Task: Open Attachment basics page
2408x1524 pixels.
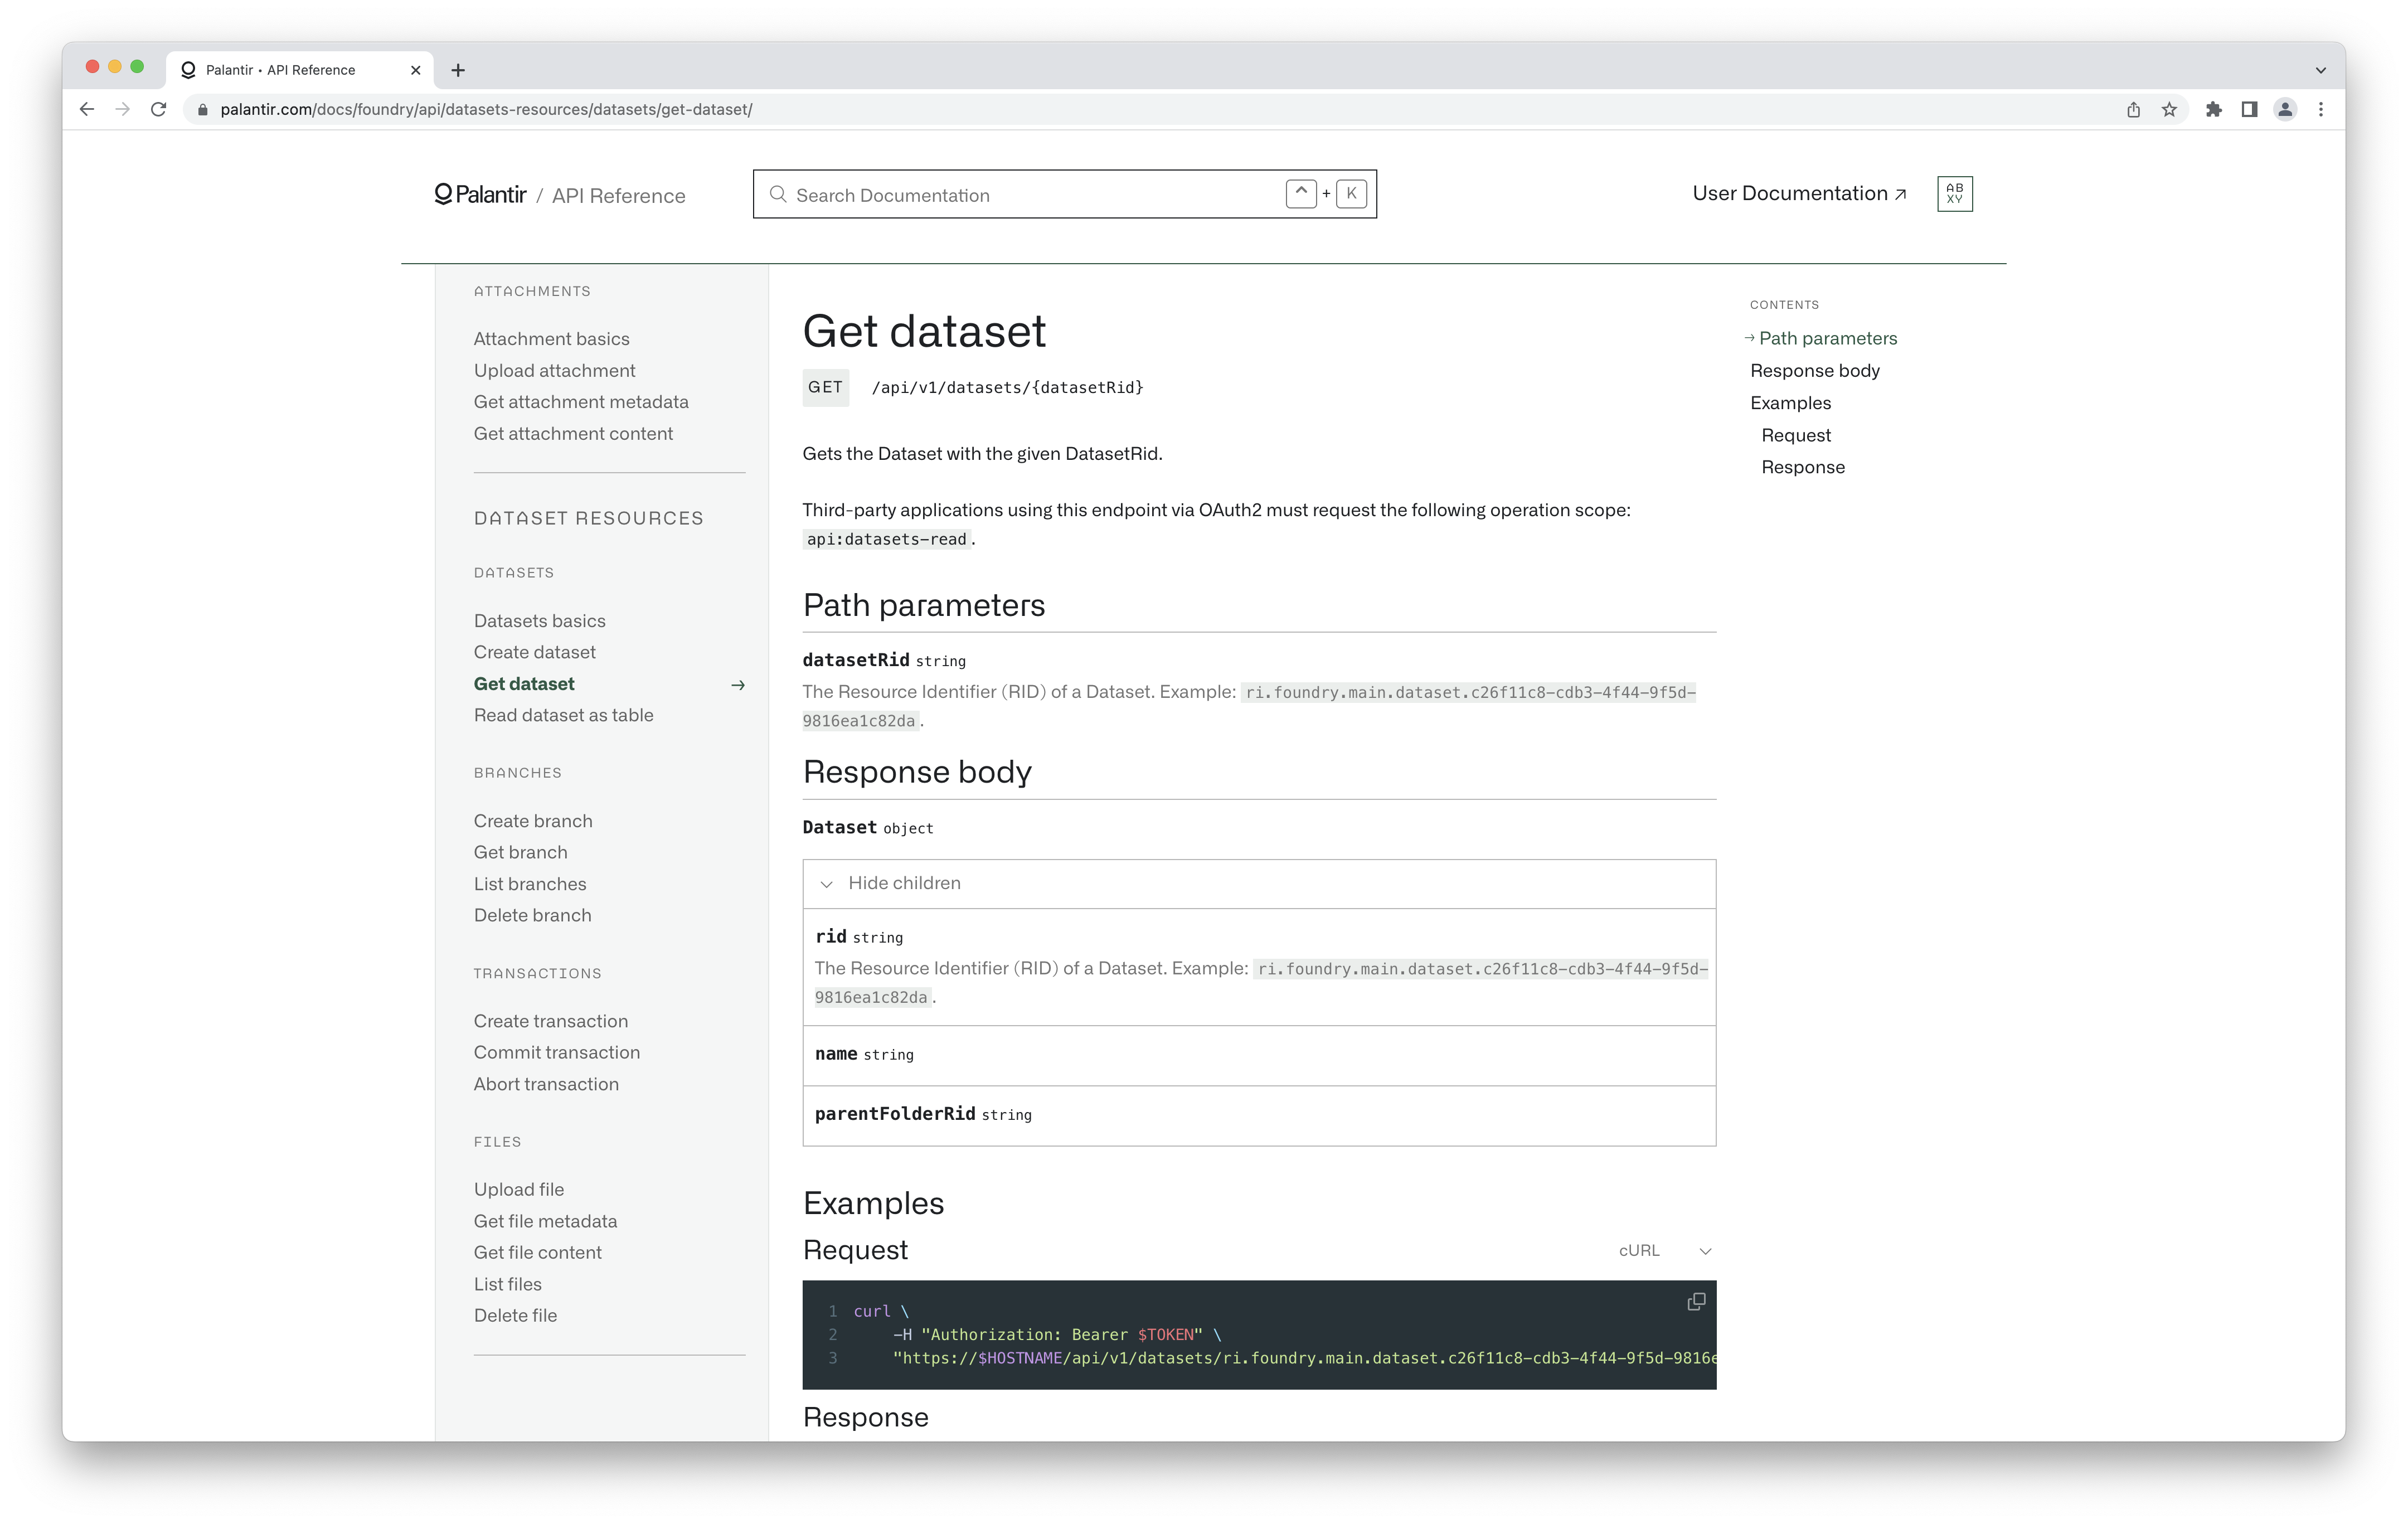Action: click(551, 339)
